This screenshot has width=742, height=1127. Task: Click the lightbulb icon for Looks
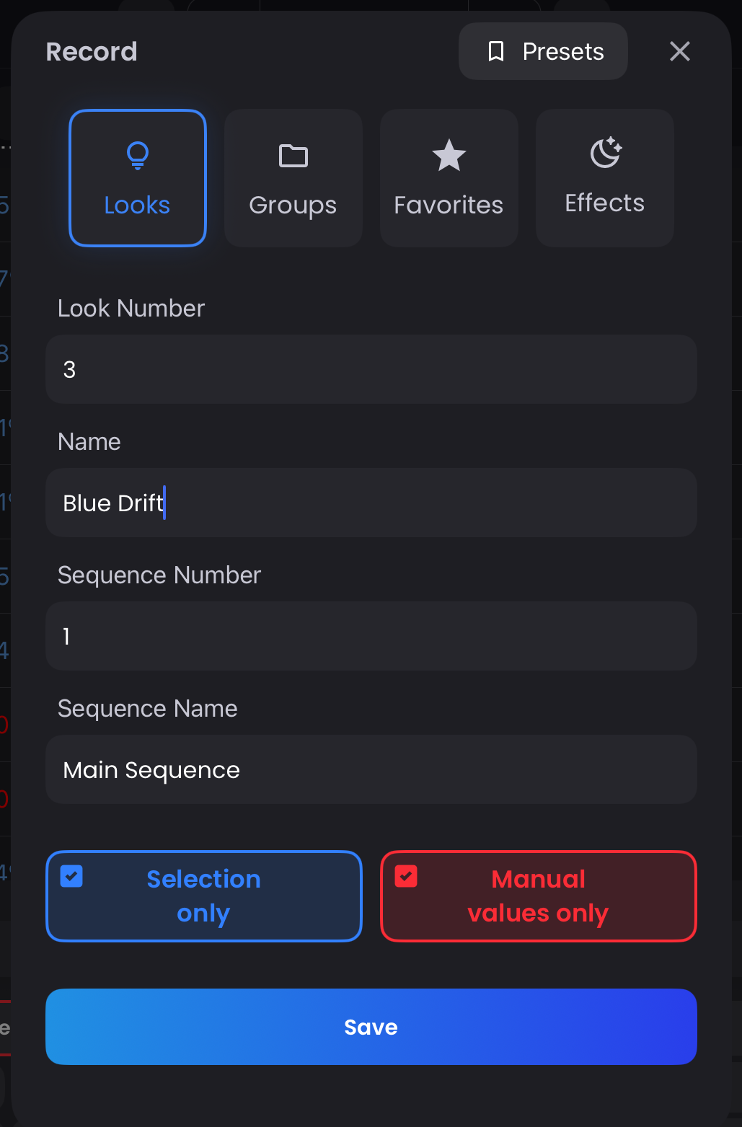coord(137,154)
